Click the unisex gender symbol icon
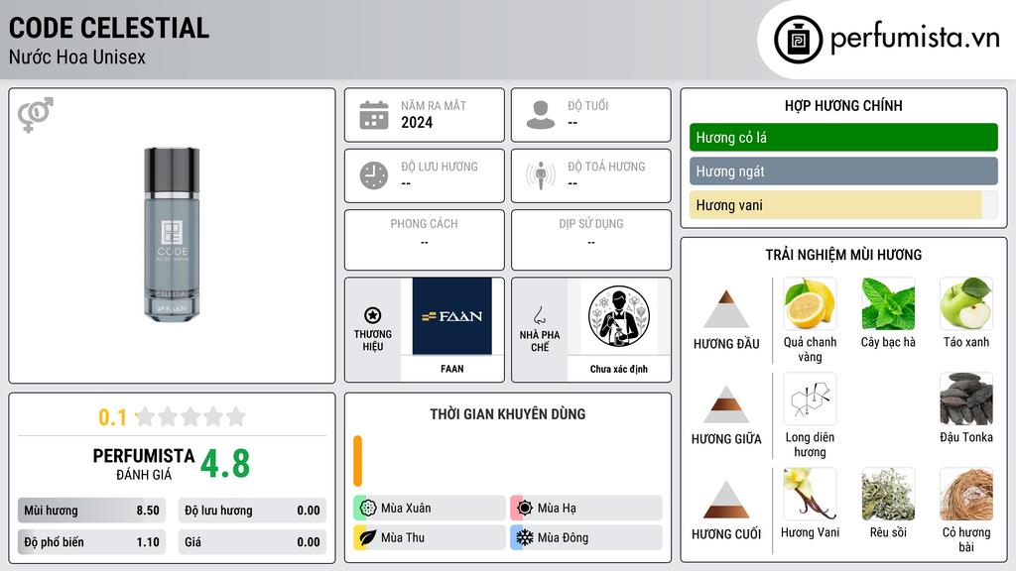The image size is (1016, 571). coord(36,115)
